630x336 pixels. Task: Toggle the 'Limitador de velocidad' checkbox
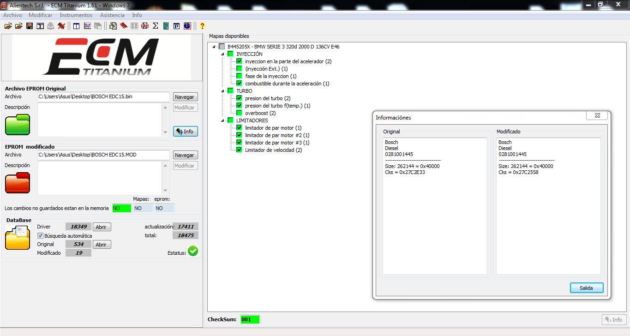239,150
